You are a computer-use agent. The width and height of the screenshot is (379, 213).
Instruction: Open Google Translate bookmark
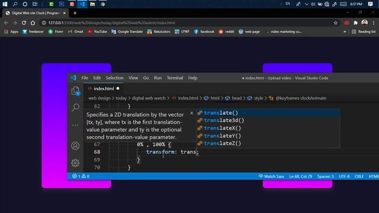click(127, 31)
